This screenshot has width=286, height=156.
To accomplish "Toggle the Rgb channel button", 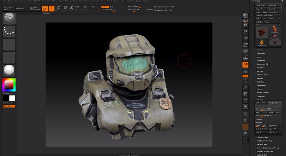I will pos(85,7).
